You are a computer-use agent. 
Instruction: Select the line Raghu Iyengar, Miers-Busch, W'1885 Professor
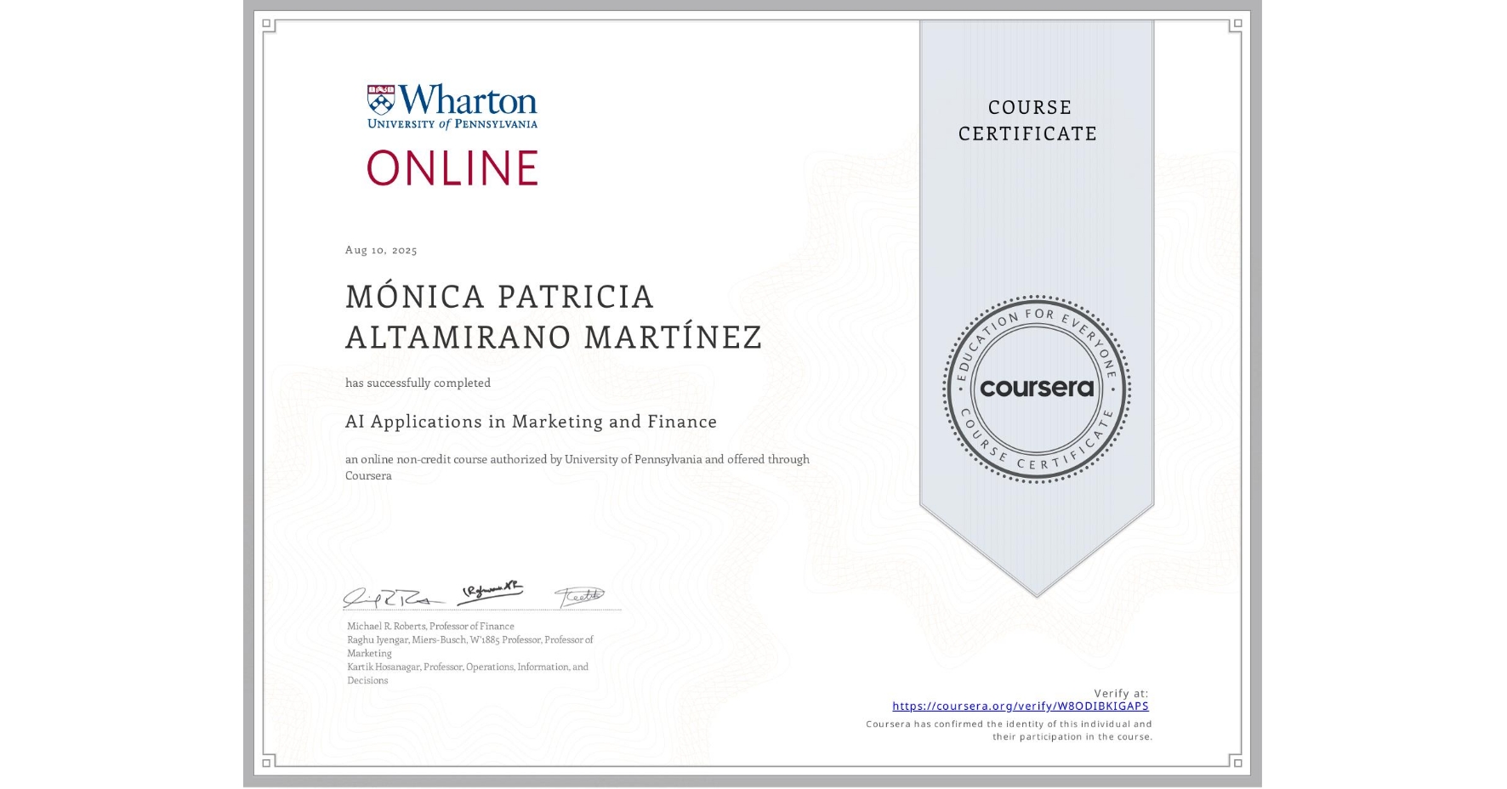point(469,639)
